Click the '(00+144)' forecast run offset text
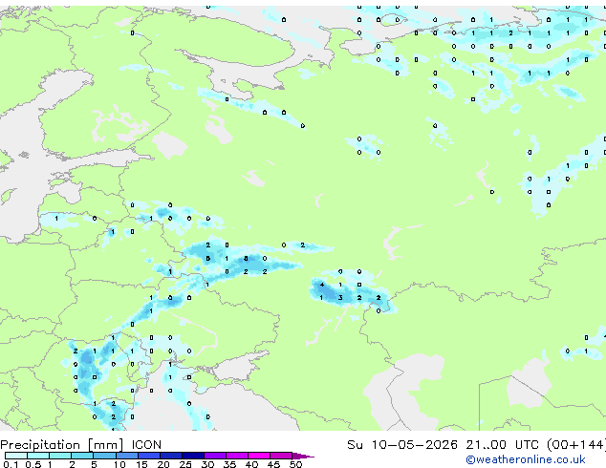The width and height of the screenshot is (606, 468). (x=576, y=445)
